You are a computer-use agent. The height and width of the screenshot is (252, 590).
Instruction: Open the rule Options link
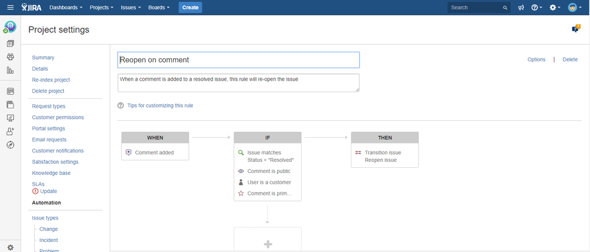click(536, 59)
